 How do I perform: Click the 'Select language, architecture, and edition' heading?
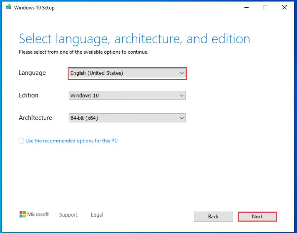(134, 39)
